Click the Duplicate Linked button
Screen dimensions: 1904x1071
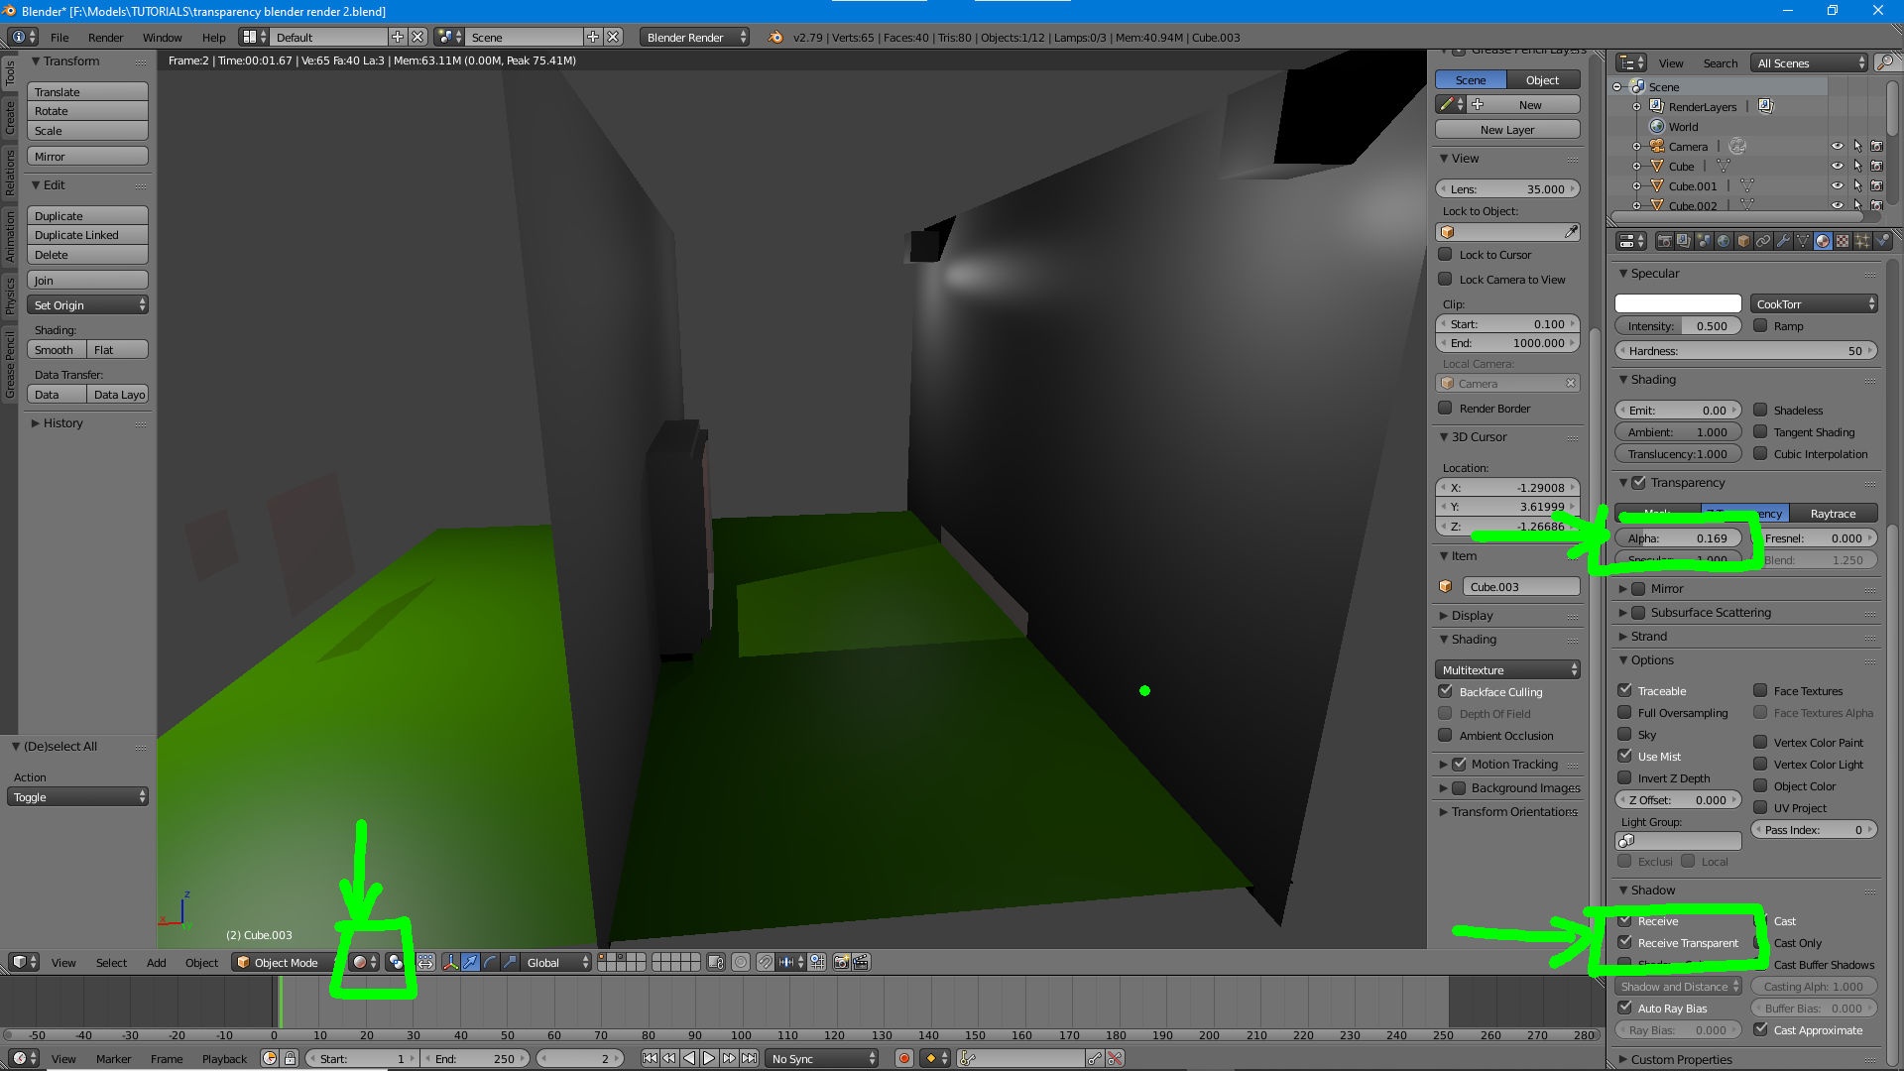(x=87, y=235)
